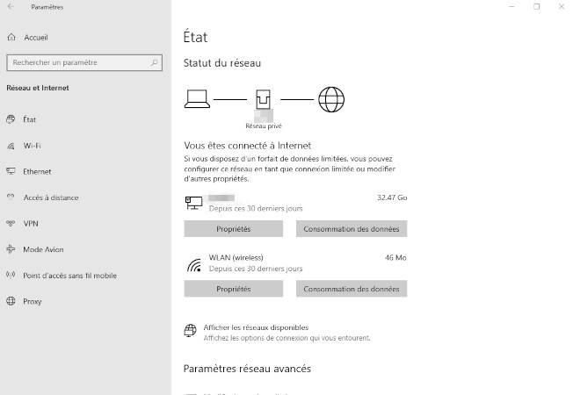Click the Ethernet adapter icon showing 32.47 Go
This screenshot has width=573, height=395.
pos(193,203)
